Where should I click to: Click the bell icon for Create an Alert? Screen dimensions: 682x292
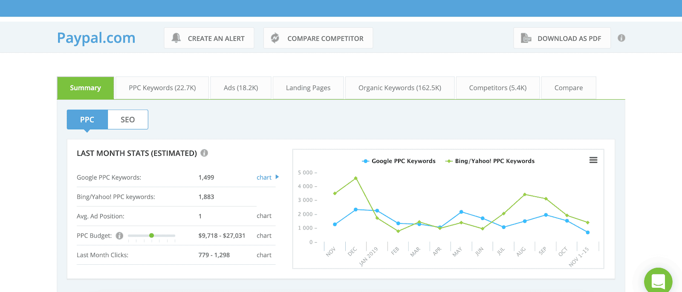click(x=176, y=38)
